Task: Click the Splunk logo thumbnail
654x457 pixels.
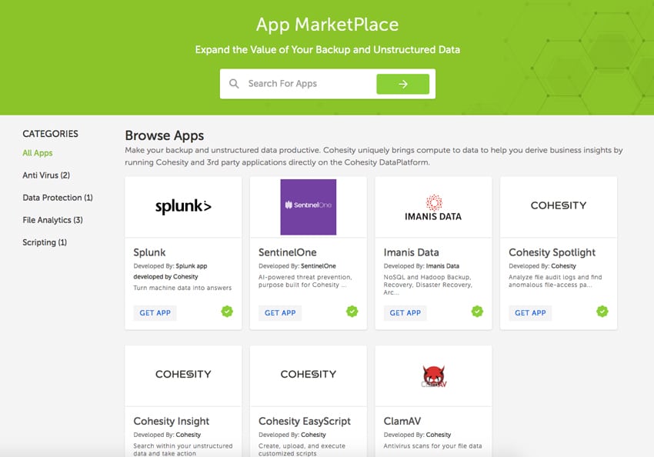Action: pyautogui.click(x=183, y=206)
